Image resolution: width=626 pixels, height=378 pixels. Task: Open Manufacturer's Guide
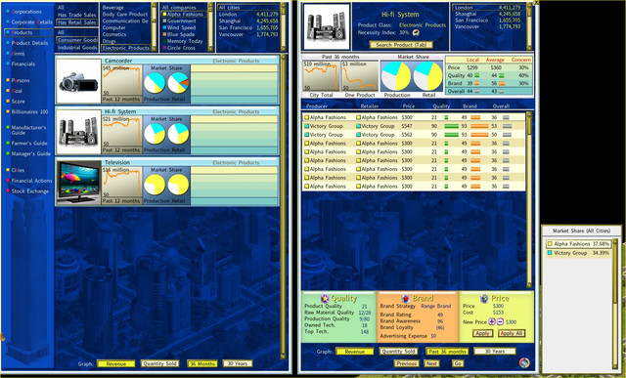click(x=28, y=130)
